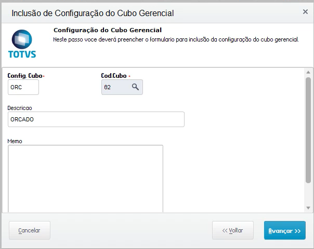This screenshot has height=249, width=314.
Task: Click the scrollbar down arrow
Action: pyautogui.click(x=308, y=208)
